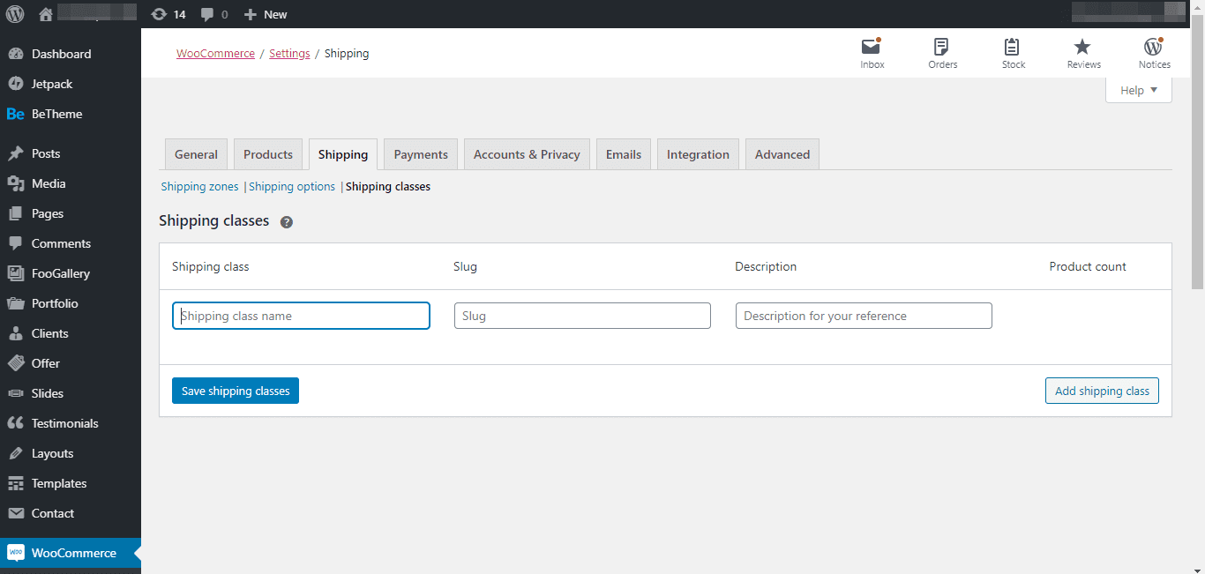Click Settings breadcrumb link
This screenshot has height=574, width=1205.
pos(289,54)
